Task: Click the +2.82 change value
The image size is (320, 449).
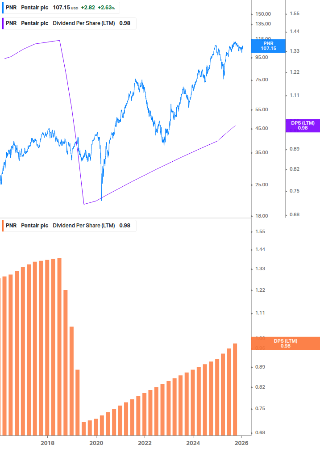Action: (88, 8)
